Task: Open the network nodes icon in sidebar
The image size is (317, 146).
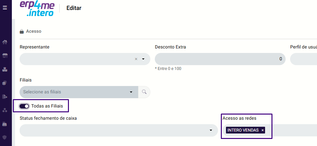Action: pos(5,110)
